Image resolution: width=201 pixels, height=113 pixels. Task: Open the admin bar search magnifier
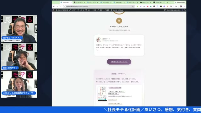tap(185, 10)
